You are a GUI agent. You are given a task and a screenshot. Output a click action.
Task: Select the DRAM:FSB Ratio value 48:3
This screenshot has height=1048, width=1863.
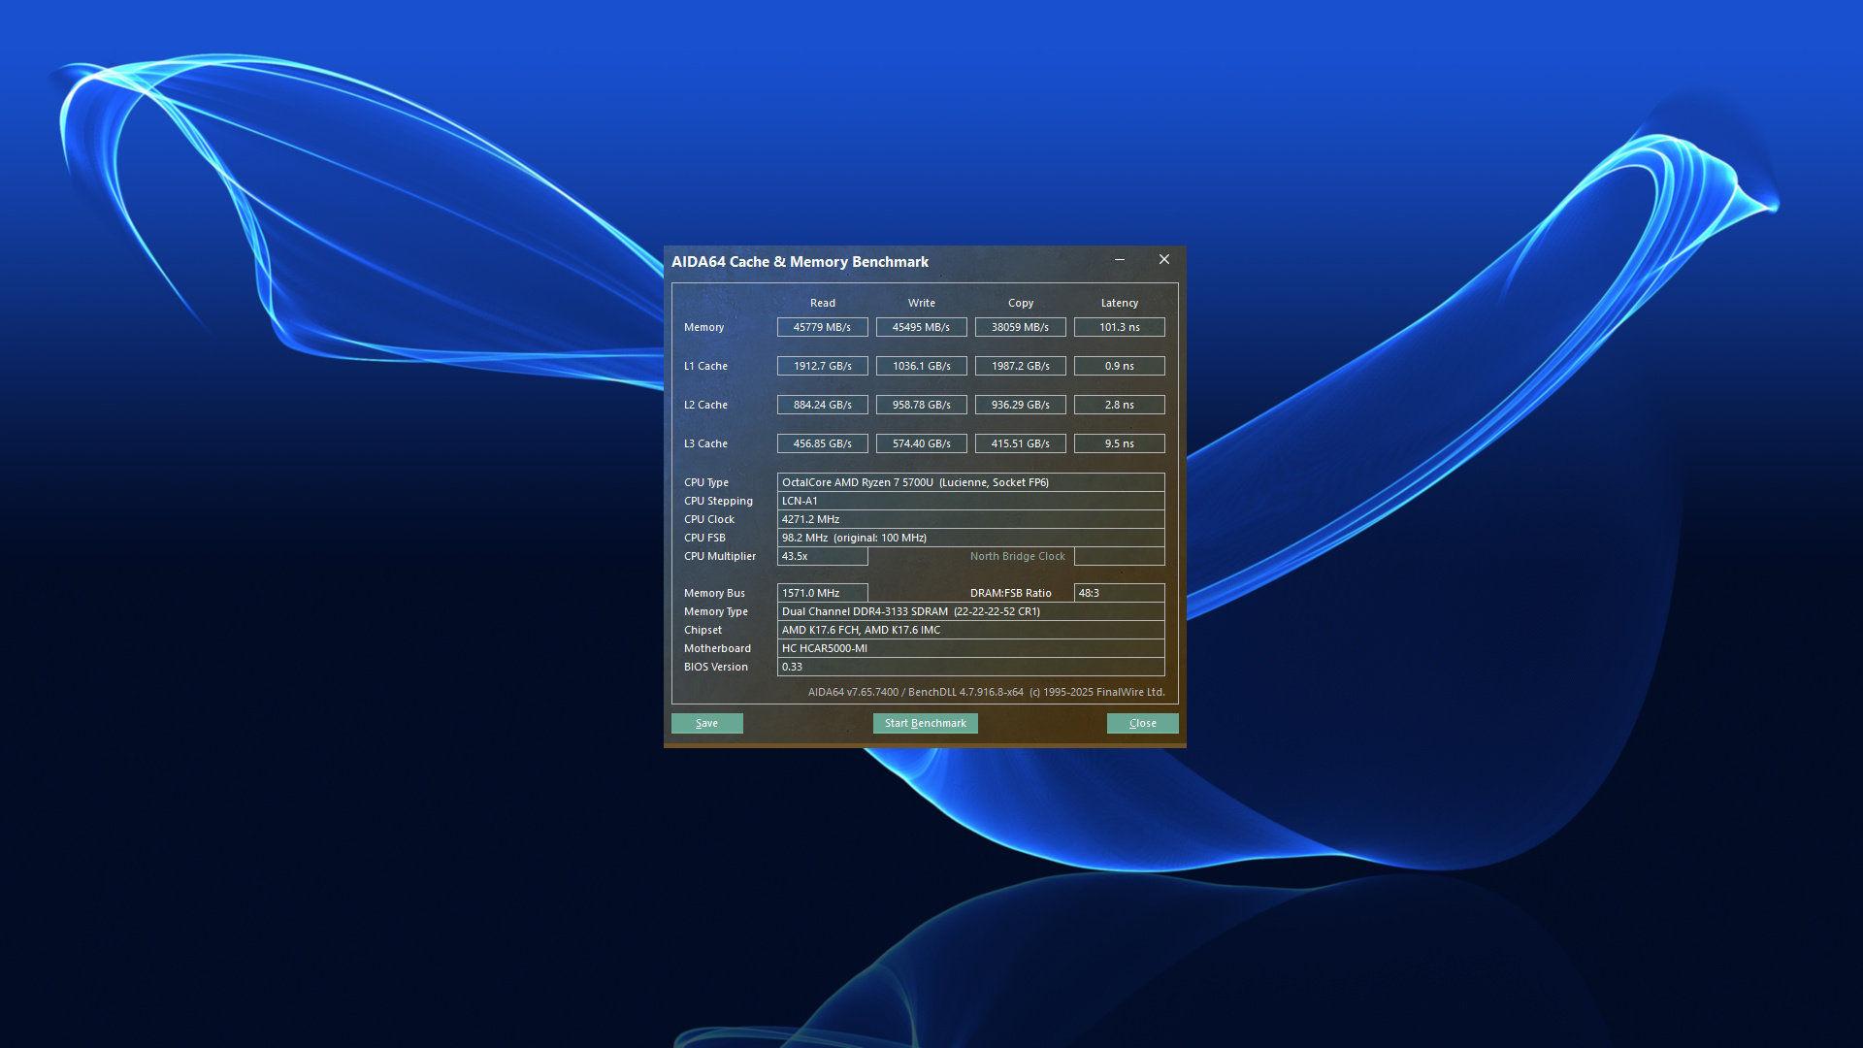click(x=1119, y=592)
